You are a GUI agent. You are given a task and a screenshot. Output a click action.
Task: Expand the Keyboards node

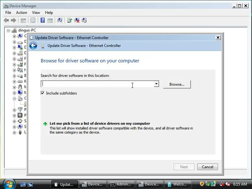[14, 82]
